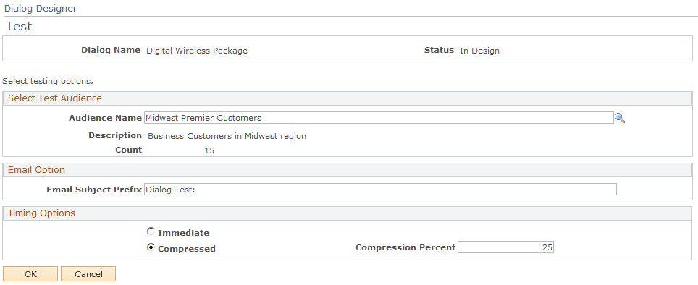Click the Test page title

pyautogui.click(x=19, y=26)
